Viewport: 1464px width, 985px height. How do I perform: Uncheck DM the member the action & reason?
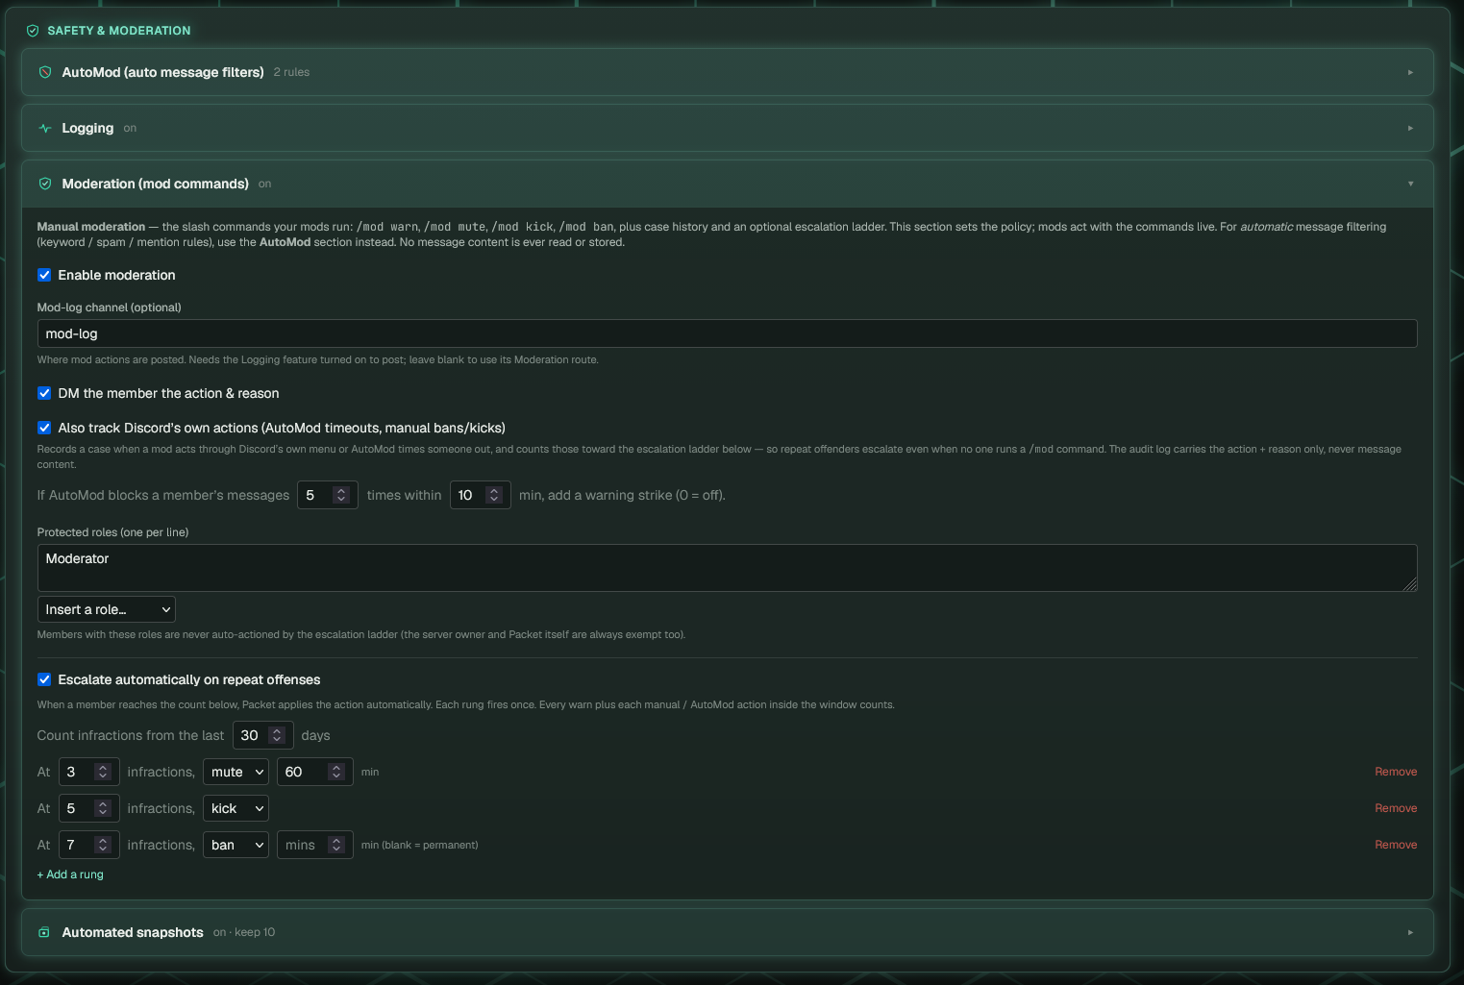44,393
